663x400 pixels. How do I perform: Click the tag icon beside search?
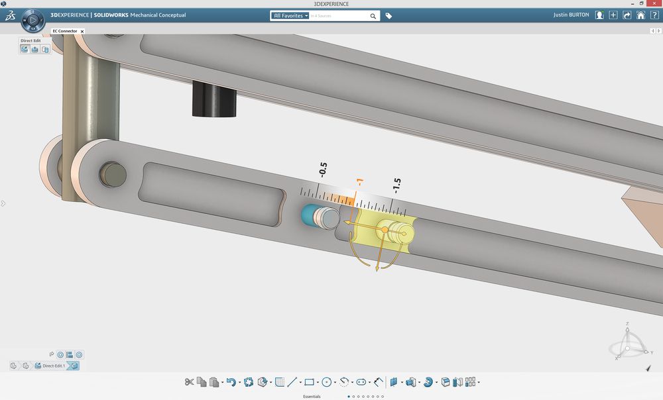tap(389, 16)
